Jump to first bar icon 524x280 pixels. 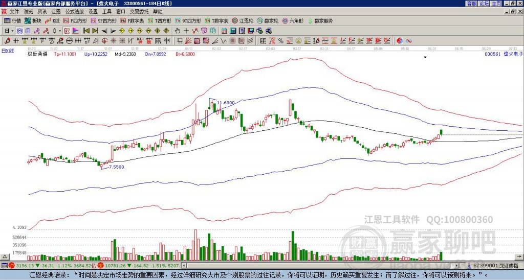click(86, 31)
